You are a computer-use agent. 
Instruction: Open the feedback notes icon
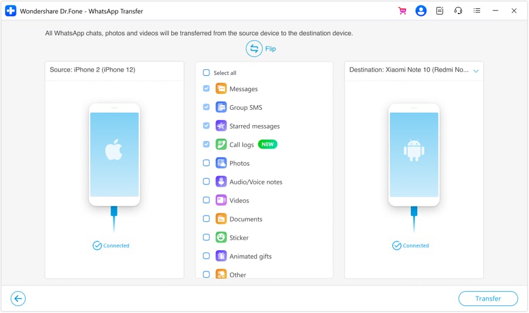[x=440, y=11]
